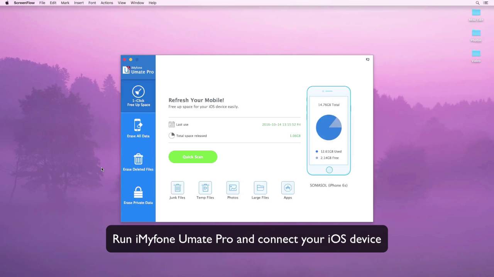Open the Actions menu
This screenshot has height=277, width=494.
(107, 3)
